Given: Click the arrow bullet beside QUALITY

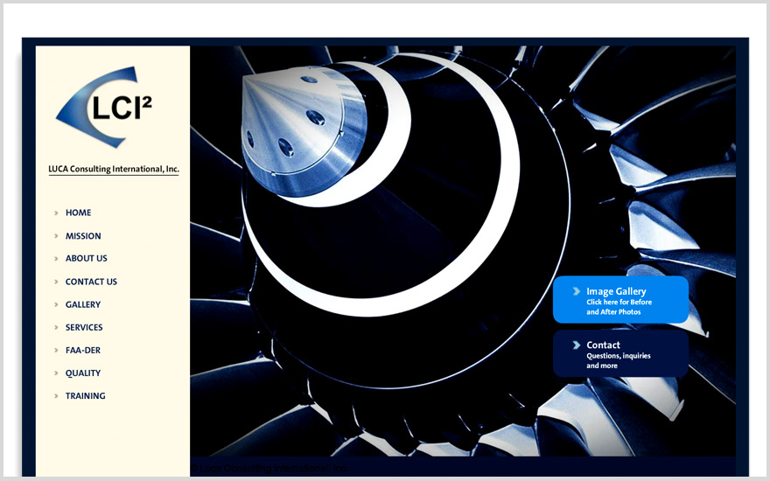Looking at the screenshot, I should tap(56, 373).
